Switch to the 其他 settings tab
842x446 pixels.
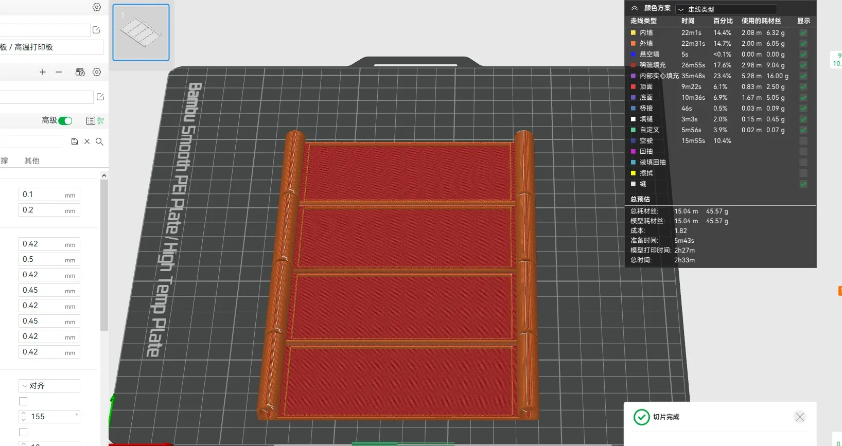[32, 161]
